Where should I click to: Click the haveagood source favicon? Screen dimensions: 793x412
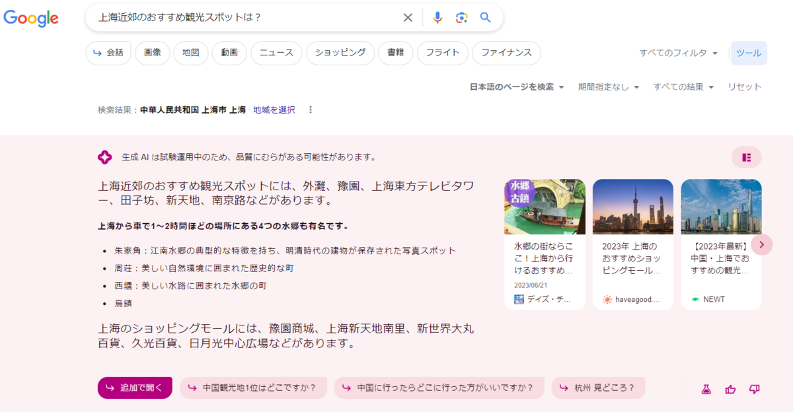(x=607, y=299)
